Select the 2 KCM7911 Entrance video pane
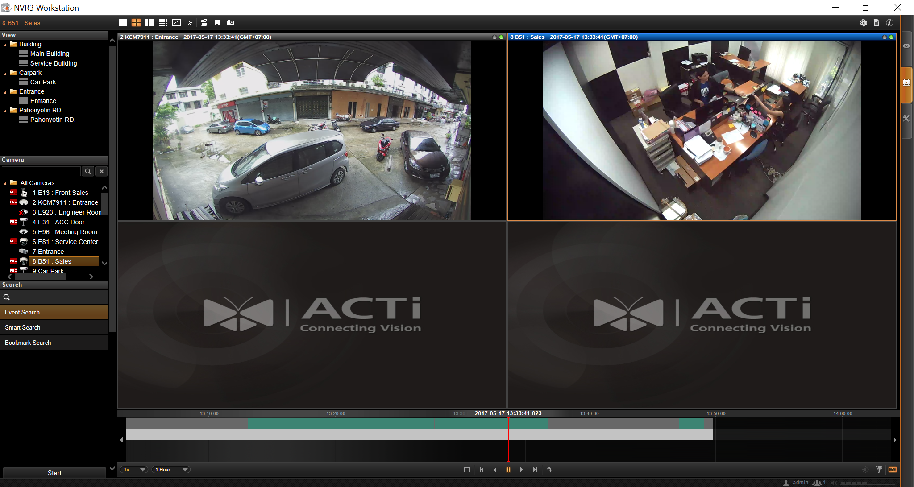 312,127
